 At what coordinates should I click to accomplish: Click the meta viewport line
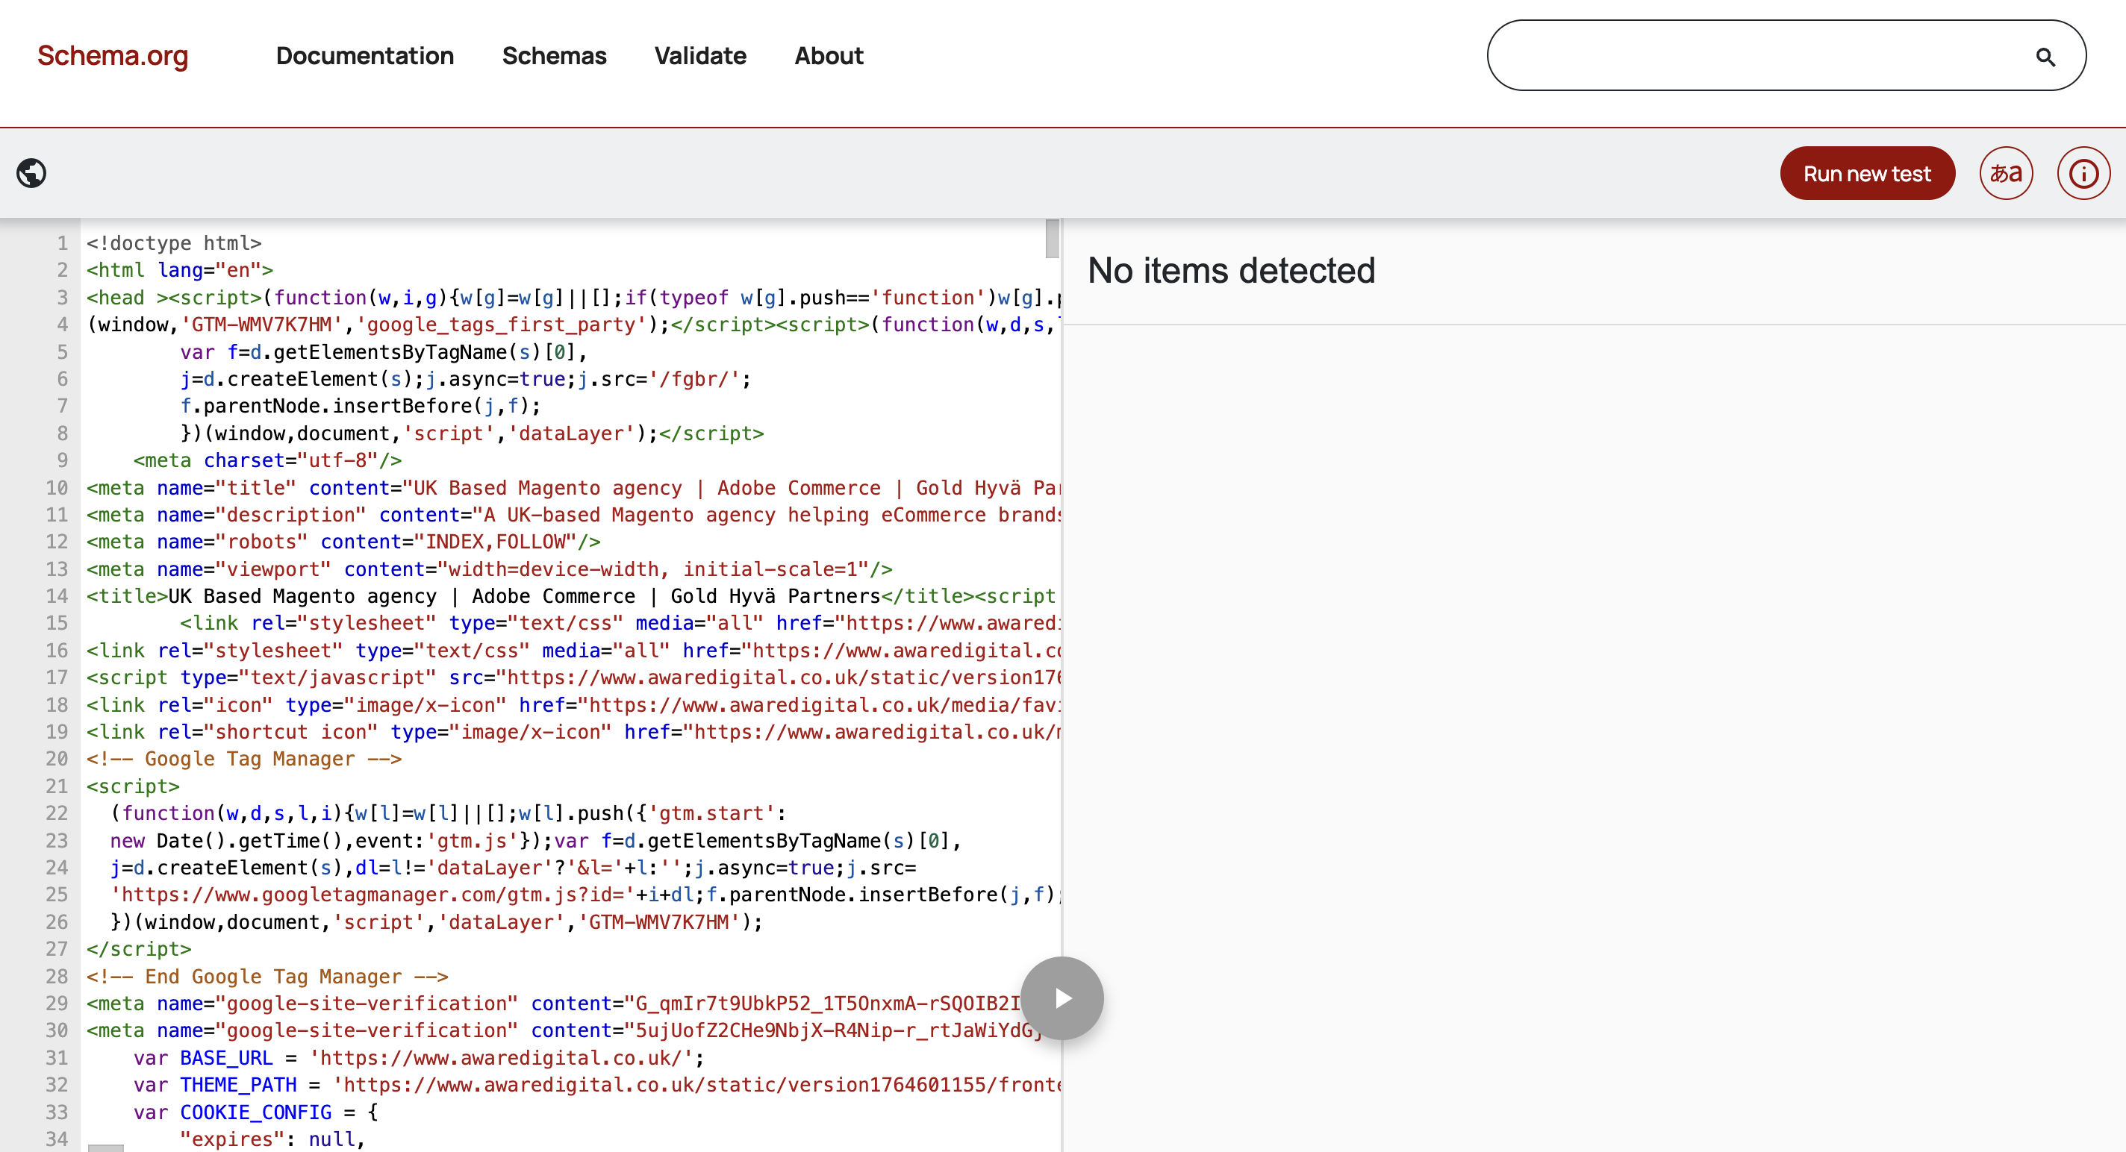490,569
